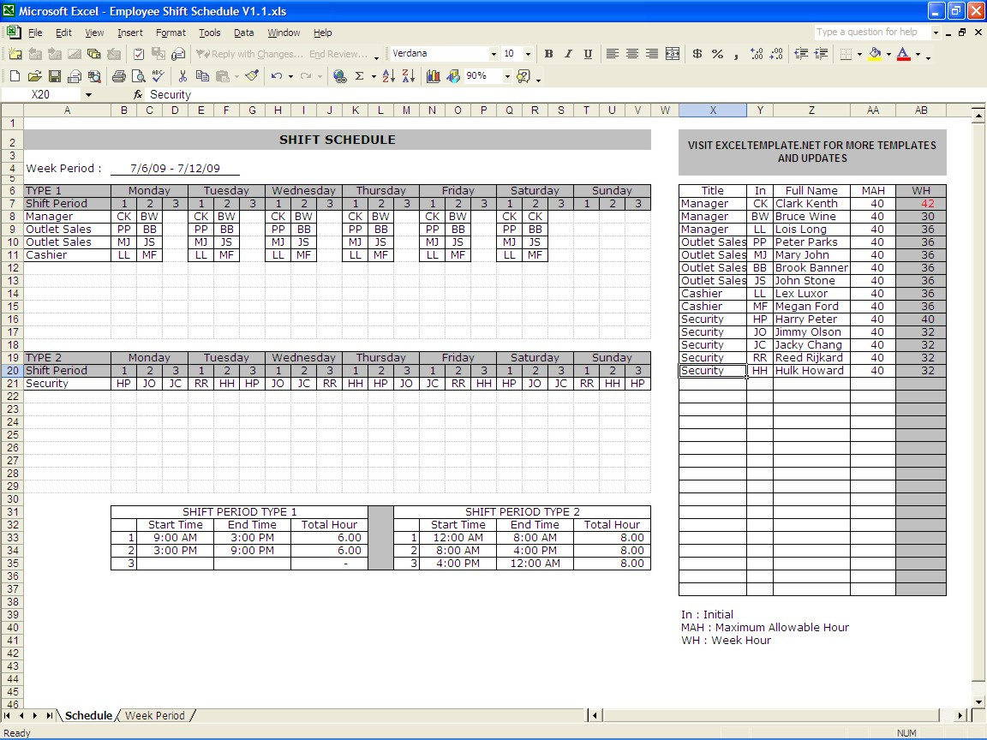Image resolution: width=987 pixels, height=740 pixels.
Task: Sort ascending with the A-Z icon
Action: (x=388, y=76)
